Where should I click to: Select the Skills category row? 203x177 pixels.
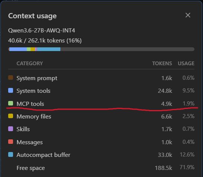point(101,129)
